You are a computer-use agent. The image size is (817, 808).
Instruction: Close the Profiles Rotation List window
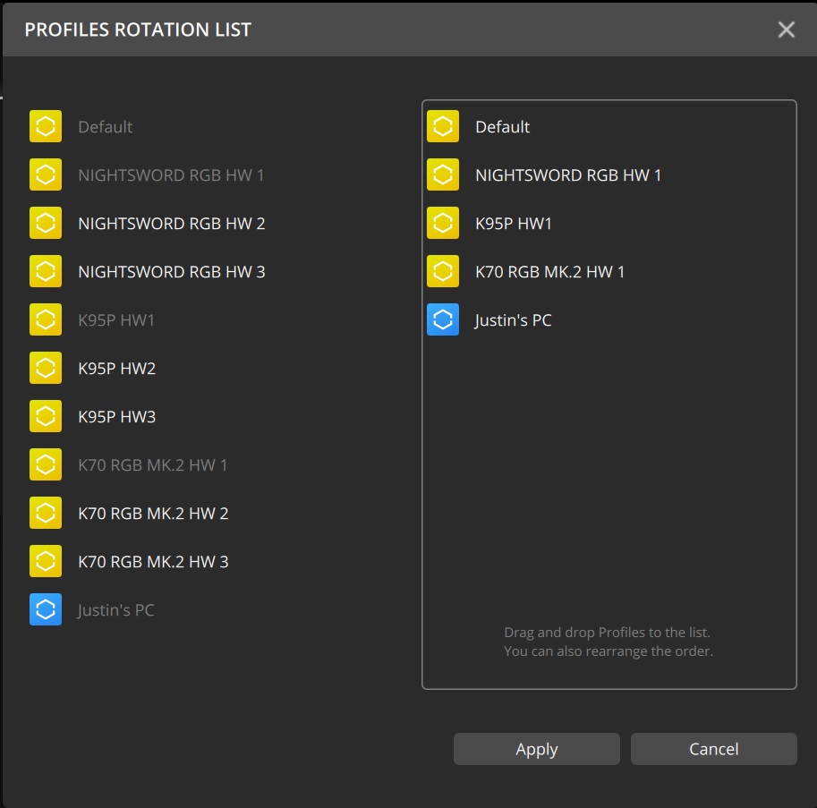(x=786, y=29)
